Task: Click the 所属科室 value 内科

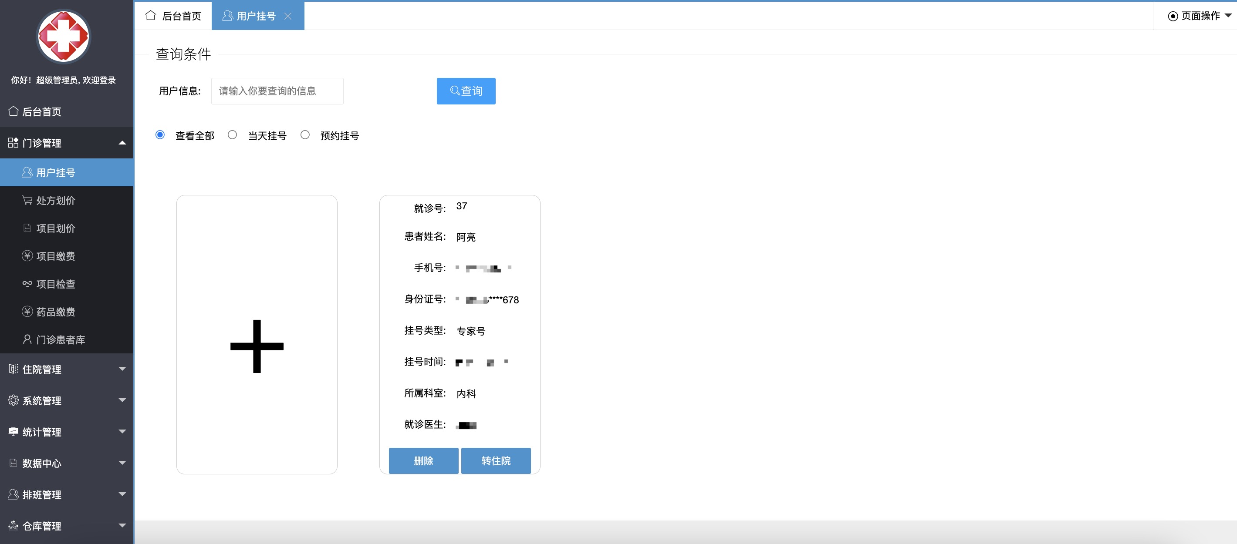Action: click(466, 393)
